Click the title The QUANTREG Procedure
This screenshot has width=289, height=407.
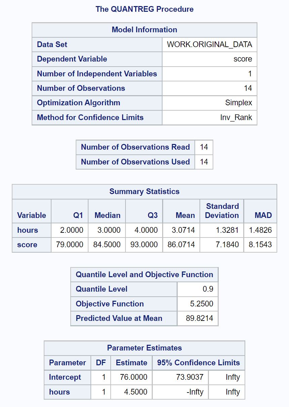pyautogui.click(x=144, y=9)
